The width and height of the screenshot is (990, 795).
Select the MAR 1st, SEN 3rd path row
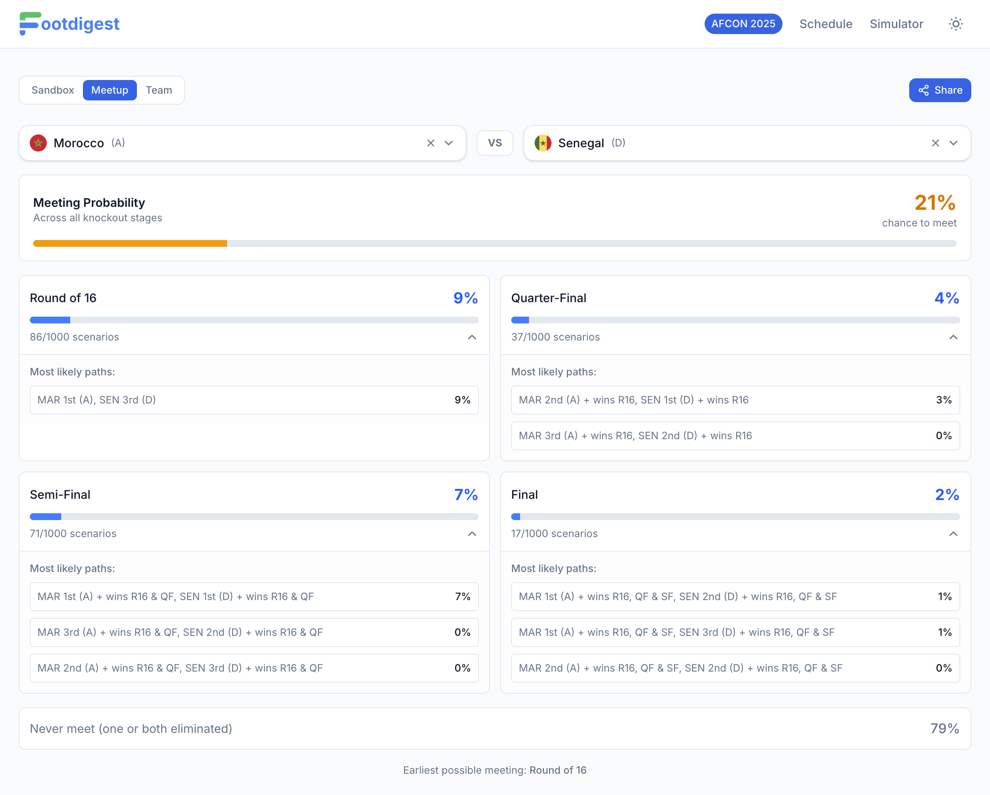(x=253, y=400)
